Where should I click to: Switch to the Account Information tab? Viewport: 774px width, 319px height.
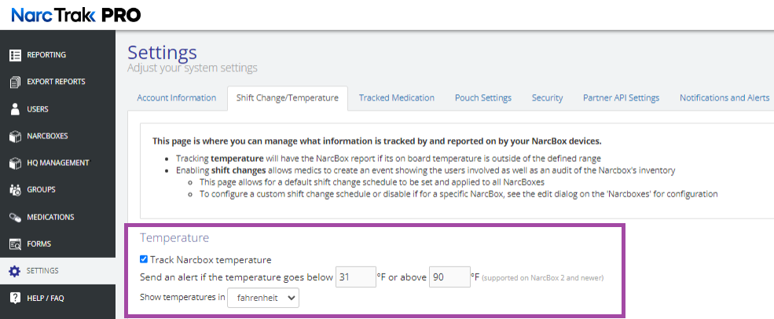(x=176, y=98)
